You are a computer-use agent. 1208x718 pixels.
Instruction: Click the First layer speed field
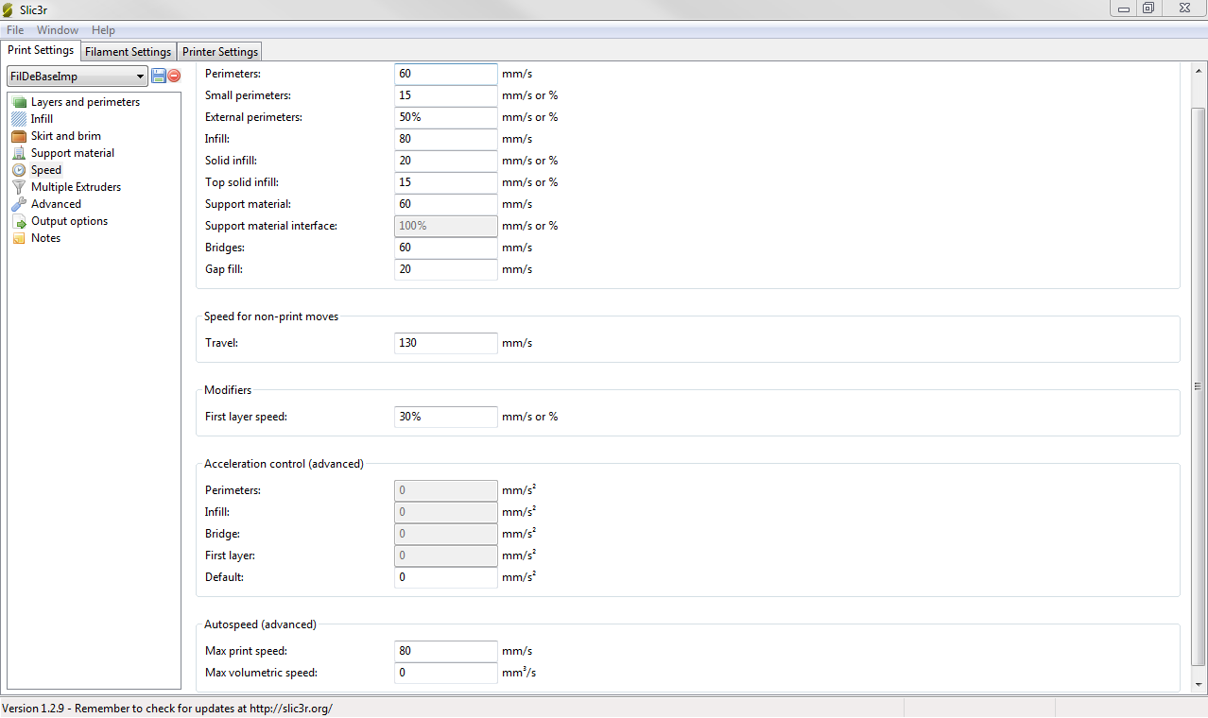(x=446, y=417)
